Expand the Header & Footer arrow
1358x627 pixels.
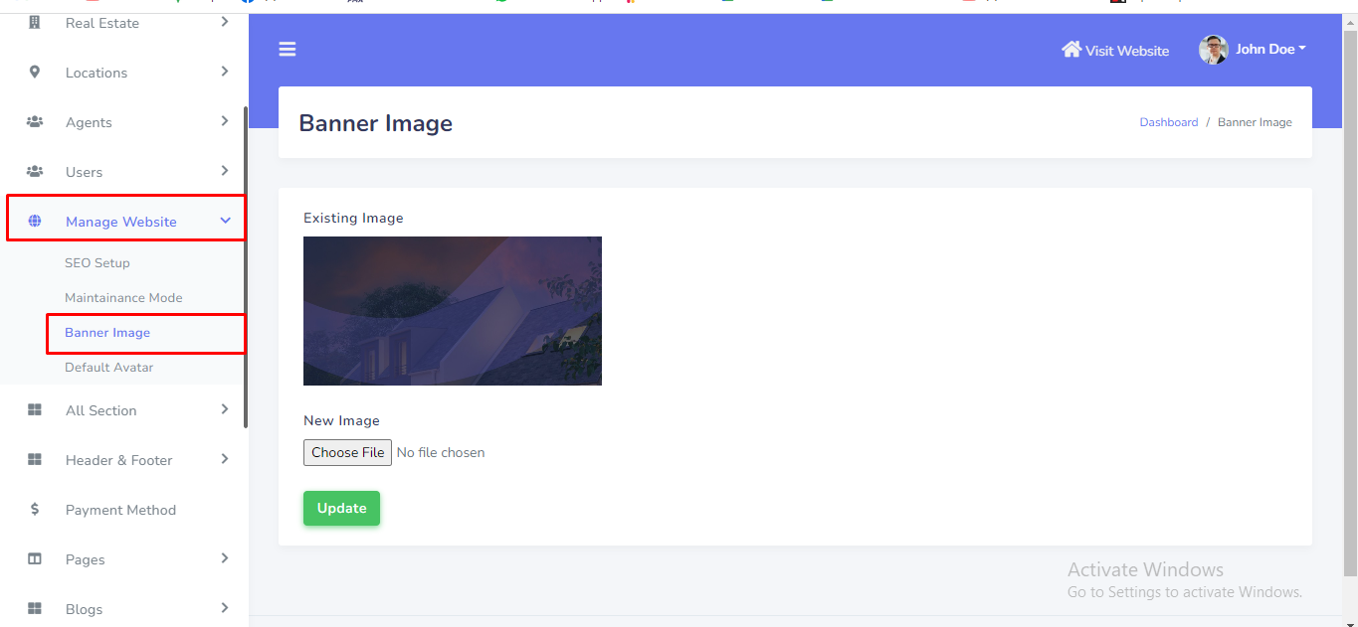[x=225, y=459]
